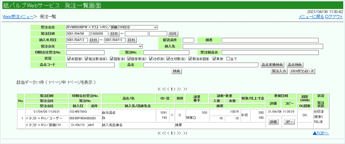This screenshot has width=345, height=144.
Task: Click the 品名コード input field
Action: point(90,65)
